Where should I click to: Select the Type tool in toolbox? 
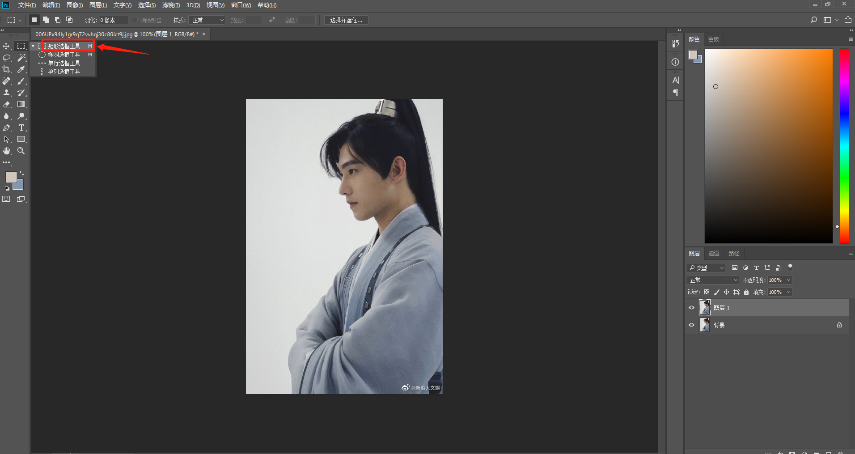click(x=21, y=127)
